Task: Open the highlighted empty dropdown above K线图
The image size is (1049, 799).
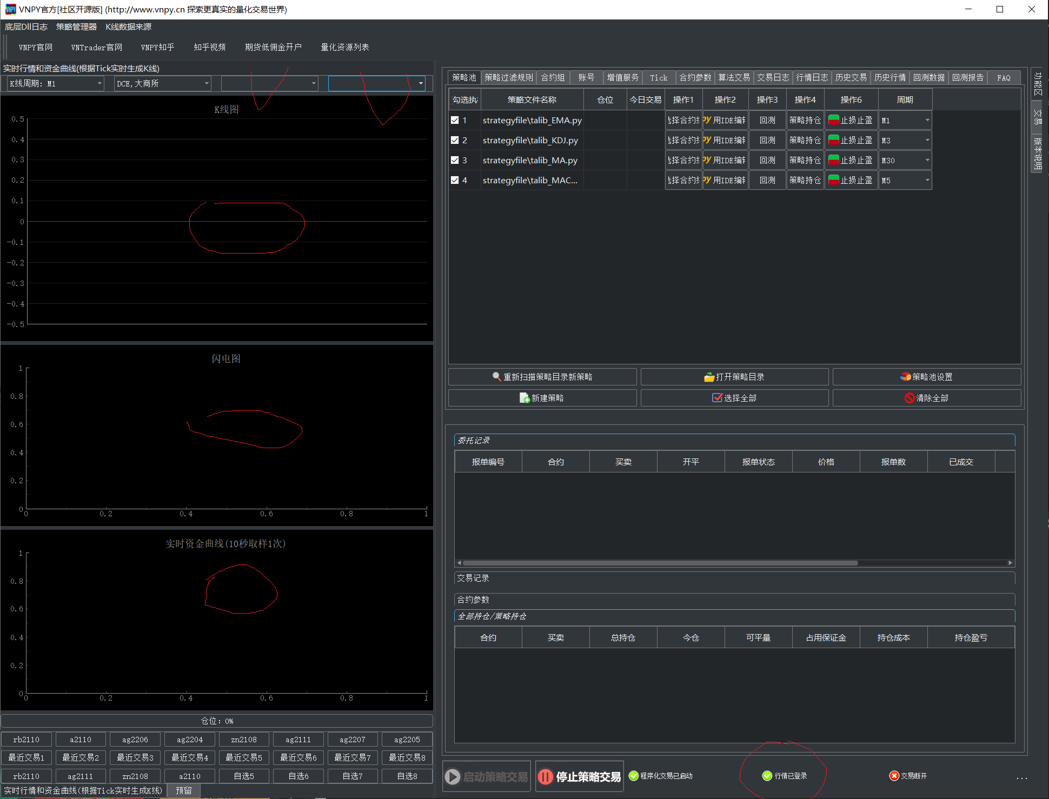Action: [x=377, y=83]
